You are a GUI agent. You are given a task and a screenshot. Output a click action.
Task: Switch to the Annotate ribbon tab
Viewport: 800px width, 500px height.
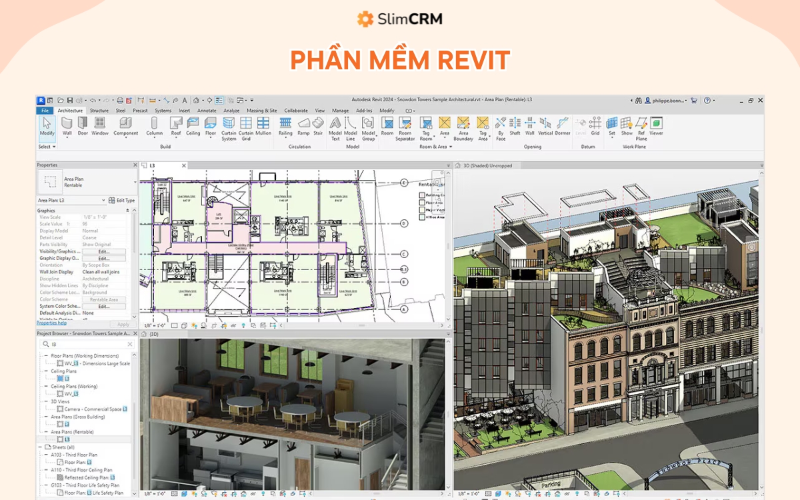[x=207, y=111]
